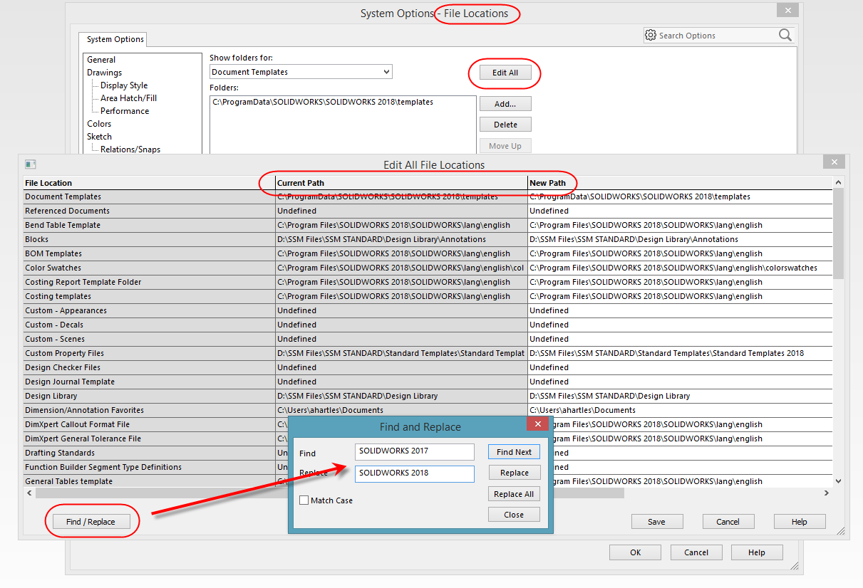Click the Edit All File Locations window icon
This screenshot has width=863, height=588.
click(30, 164)
